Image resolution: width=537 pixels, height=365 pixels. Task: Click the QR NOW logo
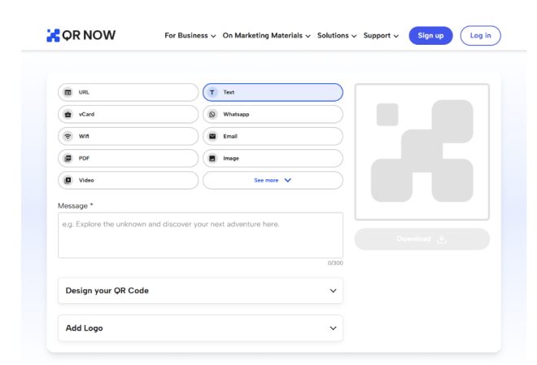tap(81, 35)
